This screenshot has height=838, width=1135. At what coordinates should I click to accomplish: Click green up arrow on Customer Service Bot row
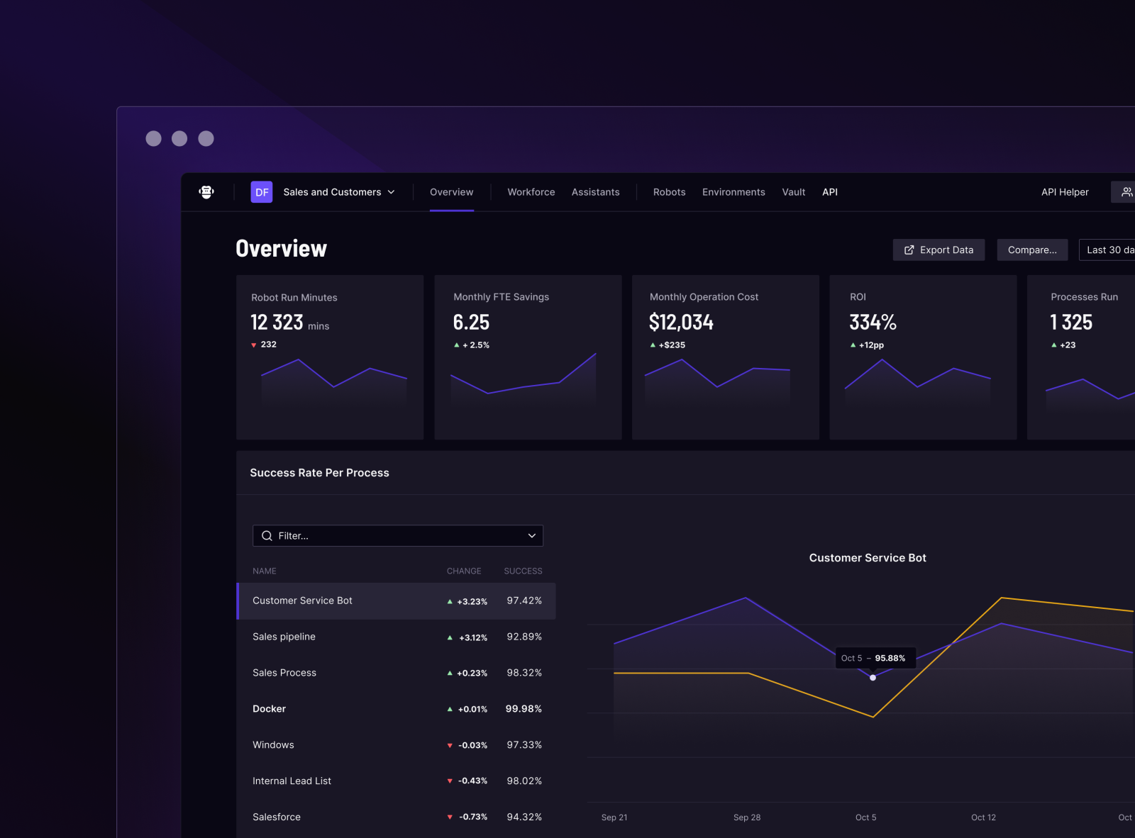click(450, 601)
